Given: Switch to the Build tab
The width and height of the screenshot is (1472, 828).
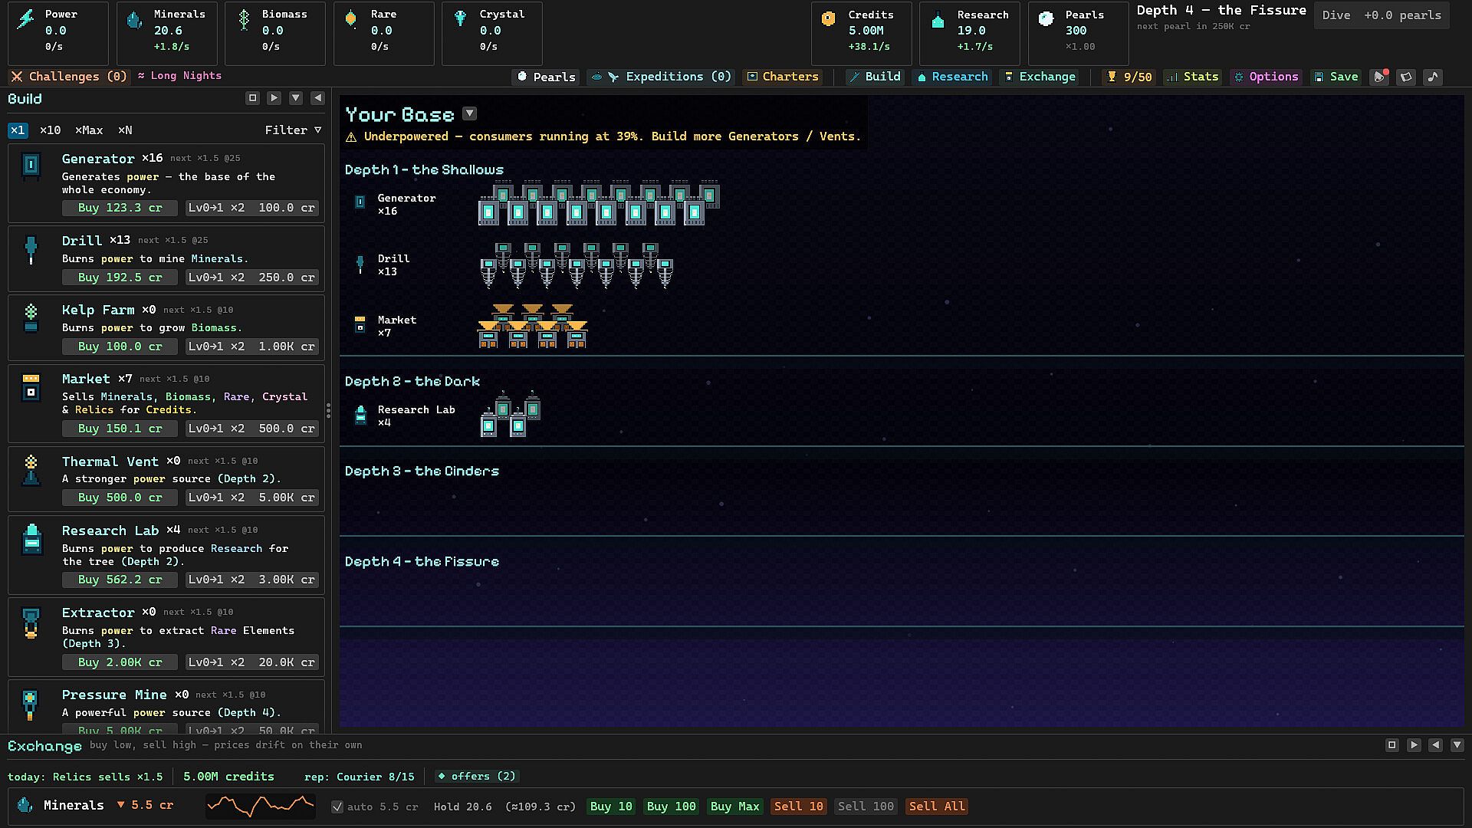Looking at the screenshot, I should [874, 77].
